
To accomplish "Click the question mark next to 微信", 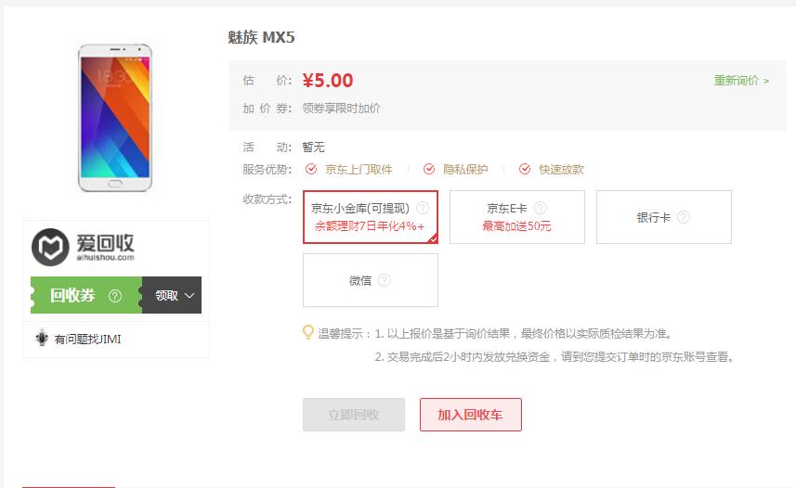I will pos(385,280).
